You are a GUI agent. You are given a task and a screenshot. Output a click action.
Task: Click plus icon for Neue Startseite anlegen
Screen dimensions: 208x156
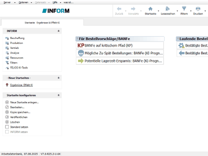[x=7, y=102]
